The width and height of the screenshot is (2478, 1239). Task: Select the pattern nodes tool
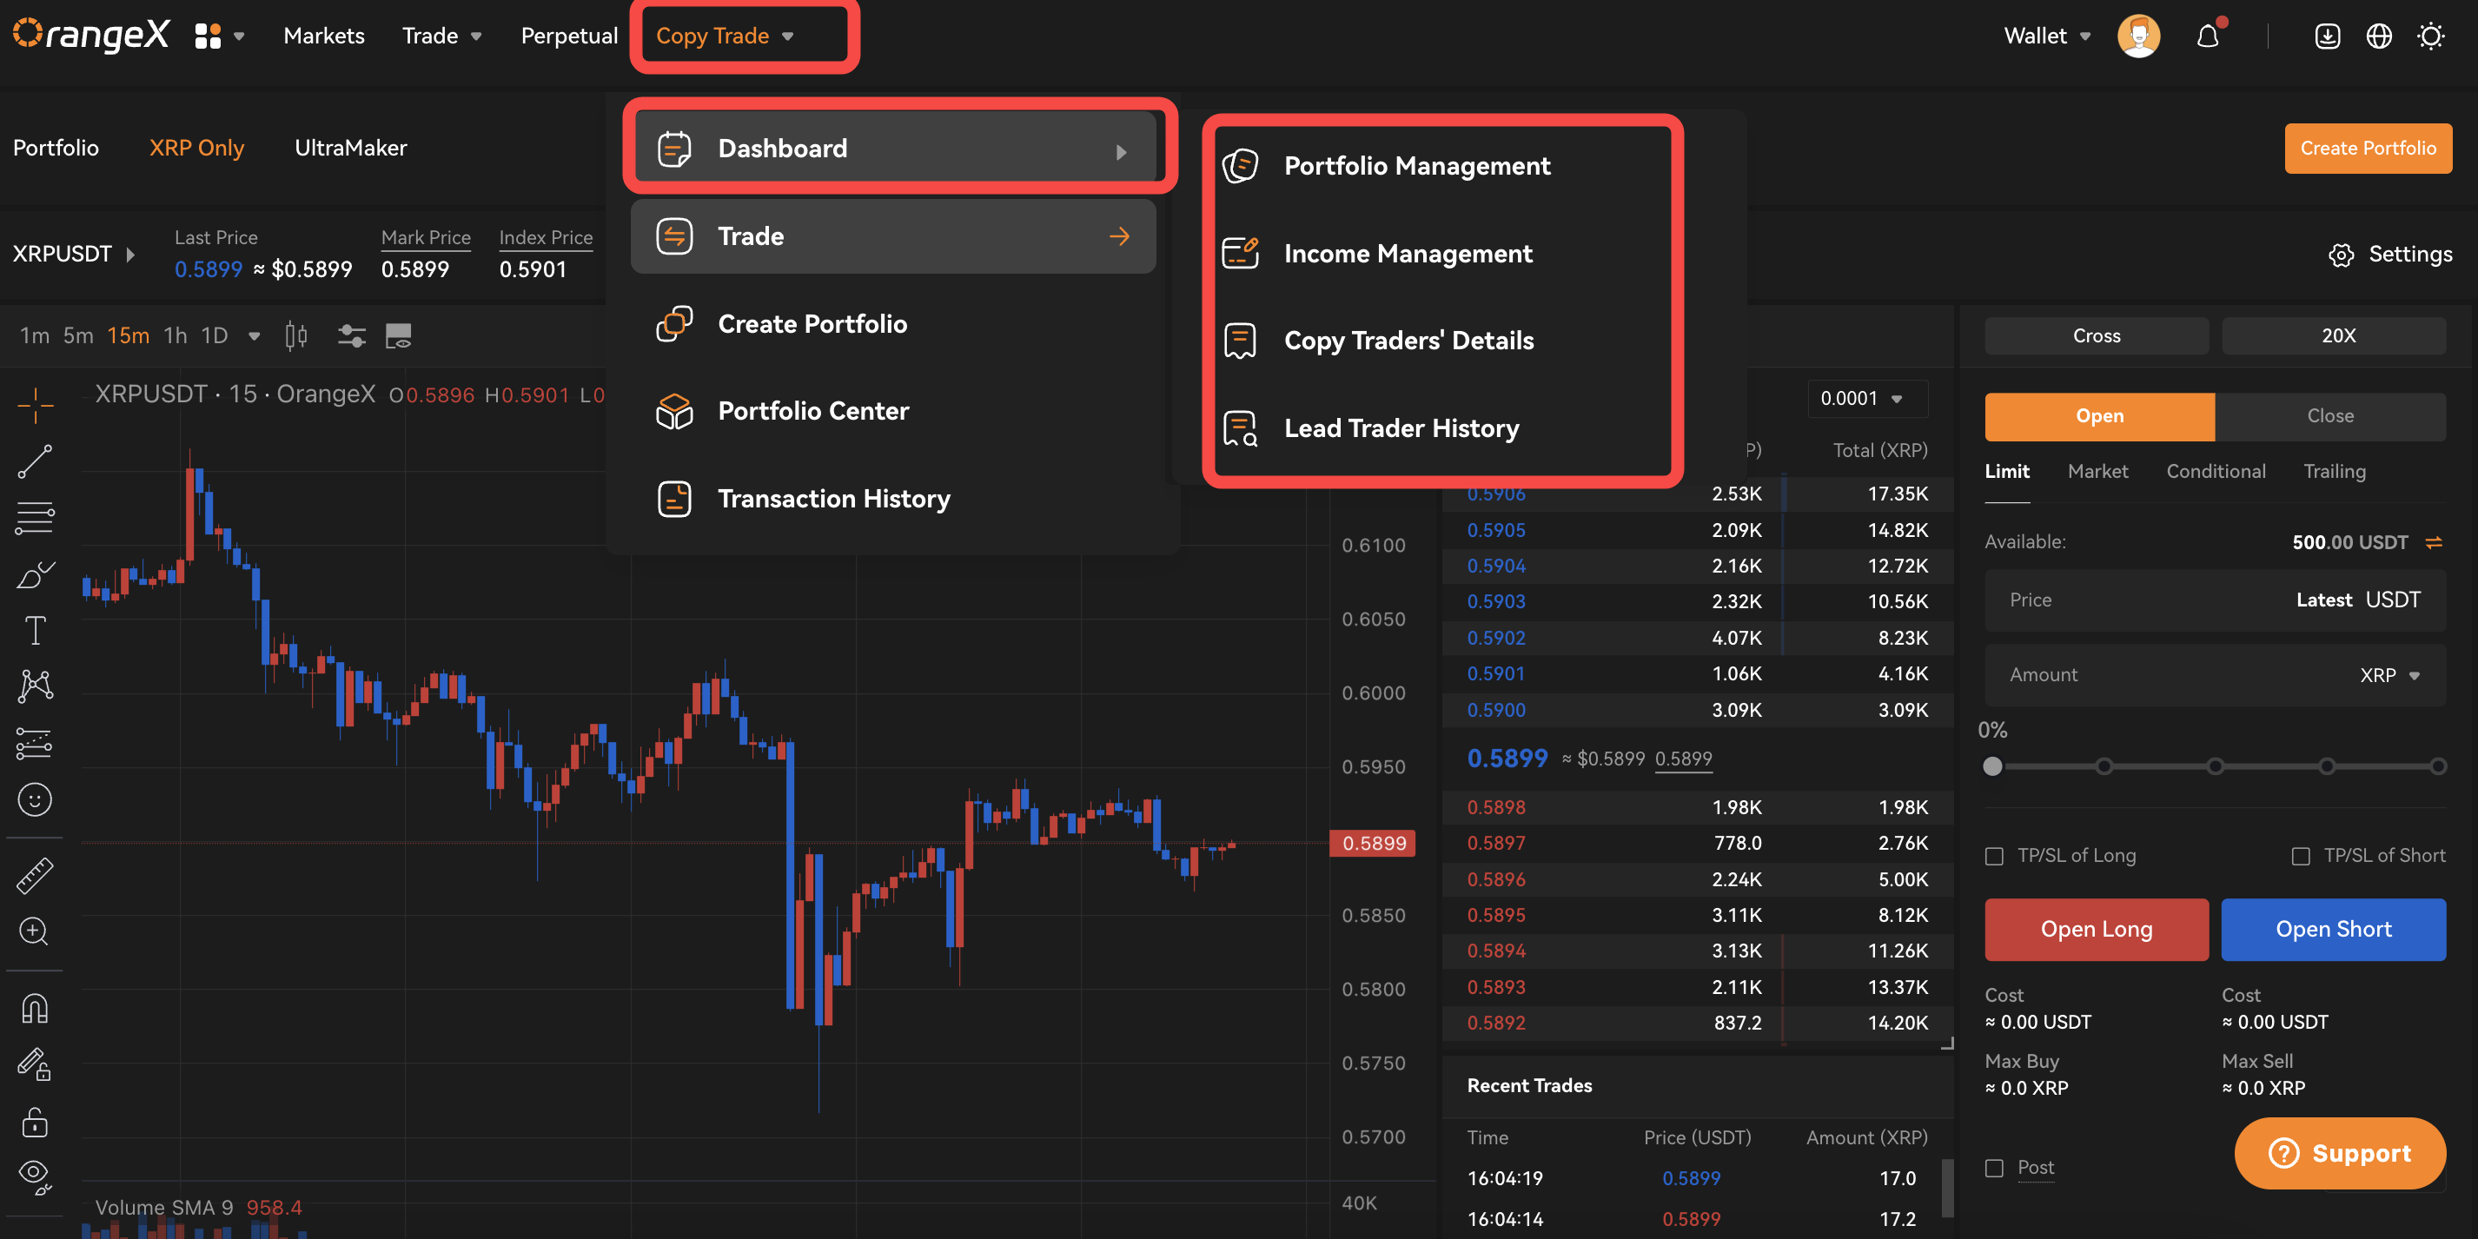point(36,686)
